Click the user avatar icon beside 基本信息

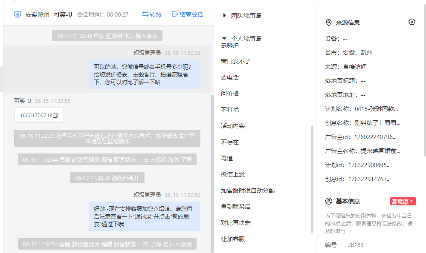329,201
